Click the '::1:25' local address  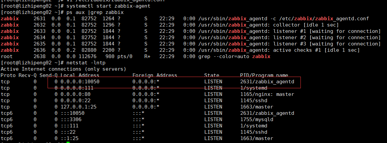[70, 138]
